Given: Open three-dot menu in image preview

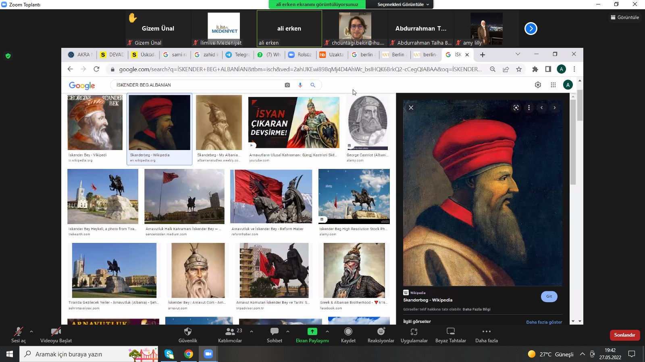Looking at the screenshot, I should point(529,107).
